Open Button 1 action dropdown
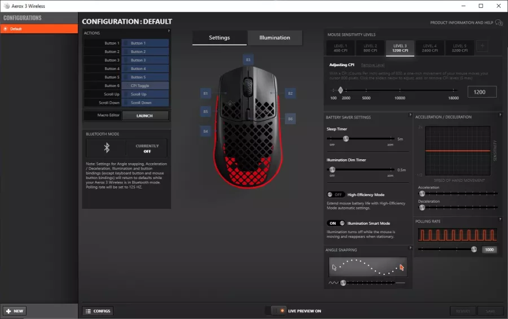This screenshot has height=319, width=508. pyautogui.click(x=145, y=43)
